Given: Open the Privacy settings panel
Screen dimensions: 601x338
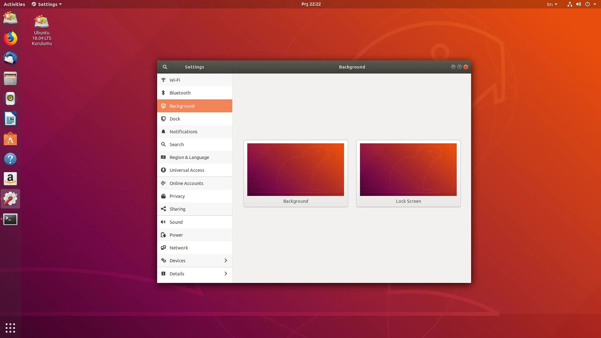Looking at the screenshot, I should tap(194, 196).
